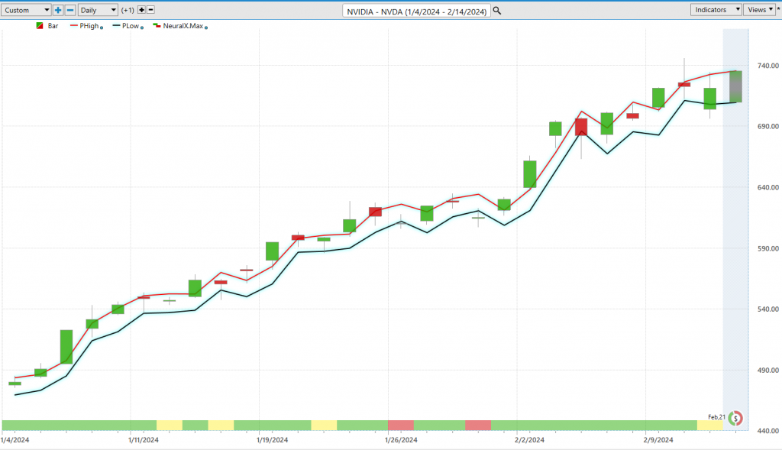Click the 690.00 price axis label

[x=767, y=126]
